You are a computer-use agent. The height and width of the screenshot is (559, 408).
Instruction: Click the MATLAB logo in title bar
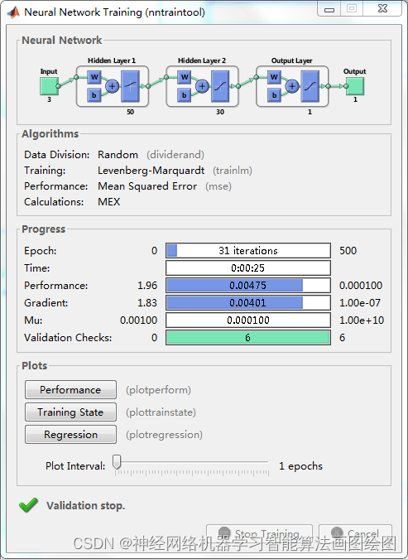coord(13,12)
